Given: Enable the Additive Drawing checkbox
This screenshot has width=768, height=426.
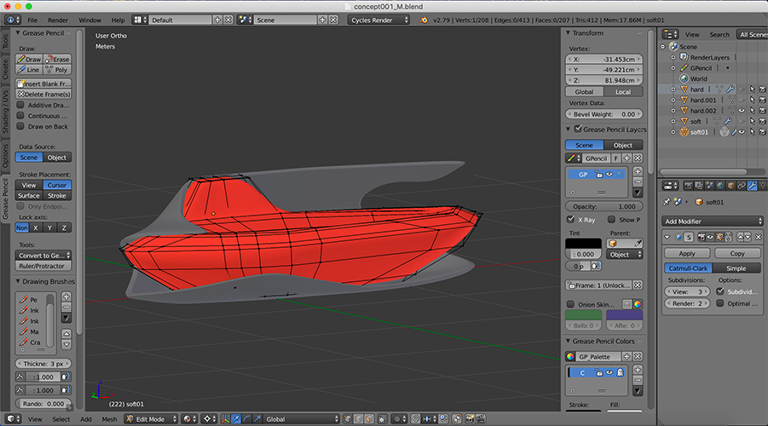Looking at the screenshot, I should point(21,105).
